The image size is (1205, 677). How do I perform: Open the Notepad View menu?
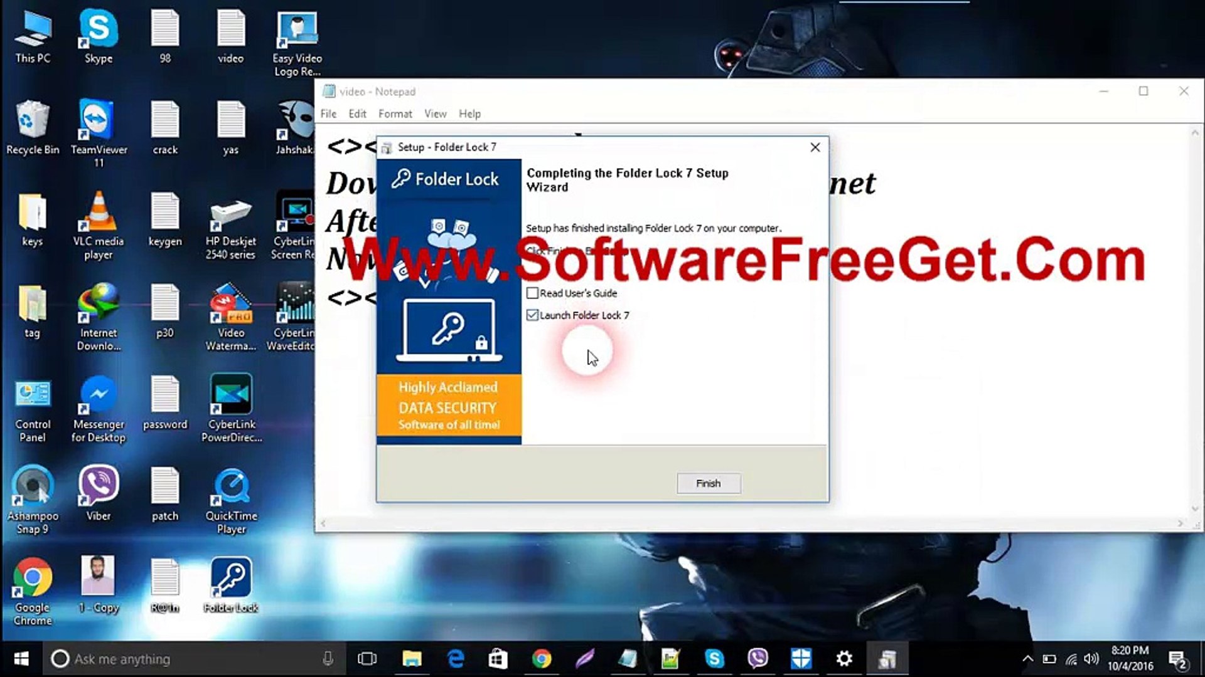point(435,113)
